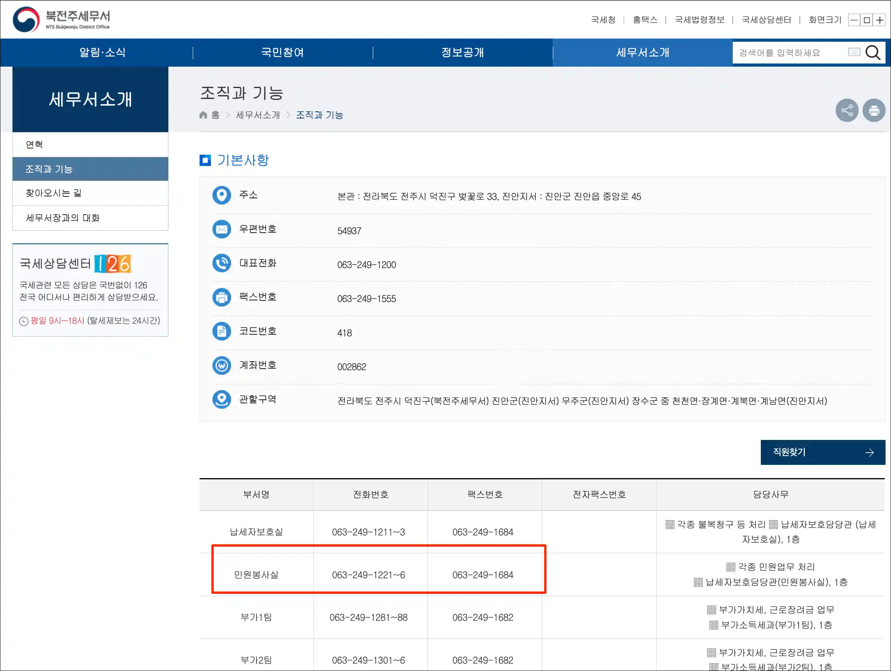Click the 민원봉사실 department cell
The height and width of the screenshot is (671, 891).
[x=256, y=575]
